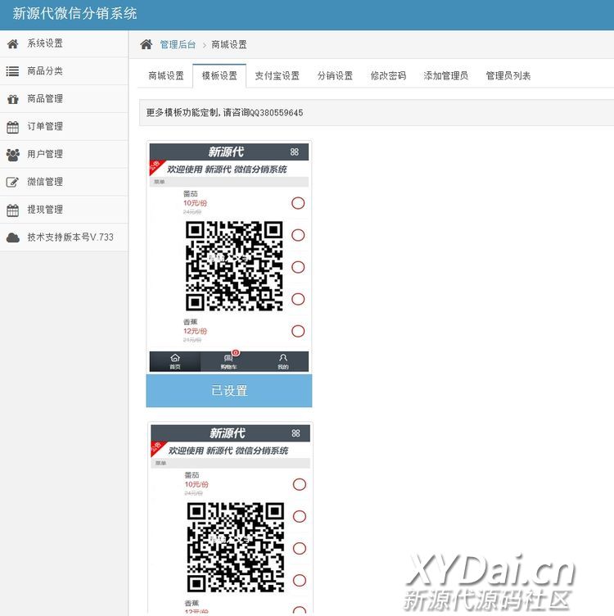The image size is (614, 616).
Task: Select the circle beside first template's 番茄 item
Action: [x=298, y=203]
